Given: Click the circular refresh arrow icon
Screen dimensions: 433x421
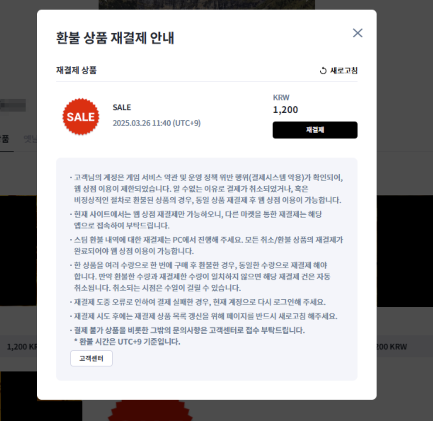Looking at the screenshot, I should pos(323,71).
